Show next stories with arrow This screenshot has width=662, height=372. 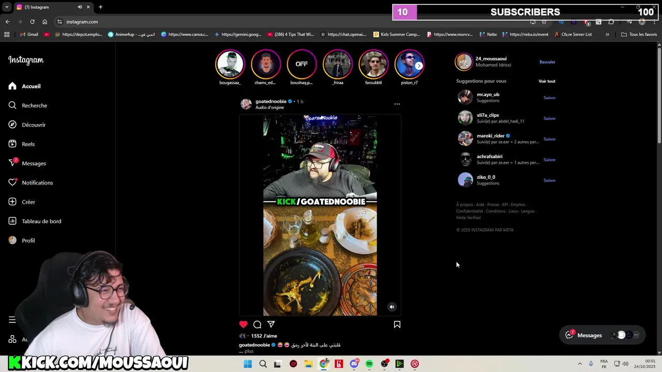click(x=419, y=66)
